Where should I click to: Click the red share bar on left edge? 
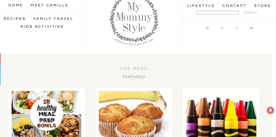[x=0, y=59]
